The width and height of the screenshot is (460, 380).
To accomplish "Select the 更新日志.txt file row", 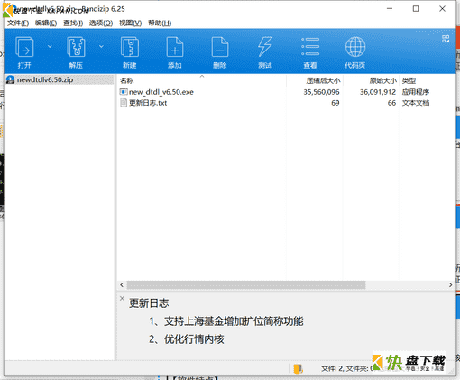I will click(286, 103).
